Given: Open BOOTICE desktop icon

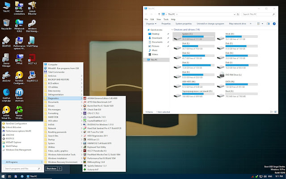Looking at the screenshot, I should (x=6, y=42).
